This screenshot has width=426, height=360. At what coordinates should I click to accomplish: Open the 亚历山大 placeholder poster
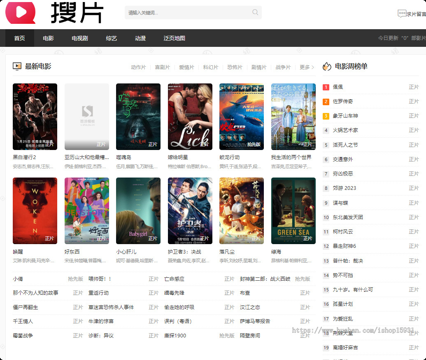point(87,117)
